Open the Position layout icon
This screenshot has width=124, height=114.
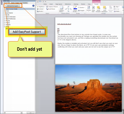pos(89,8)
